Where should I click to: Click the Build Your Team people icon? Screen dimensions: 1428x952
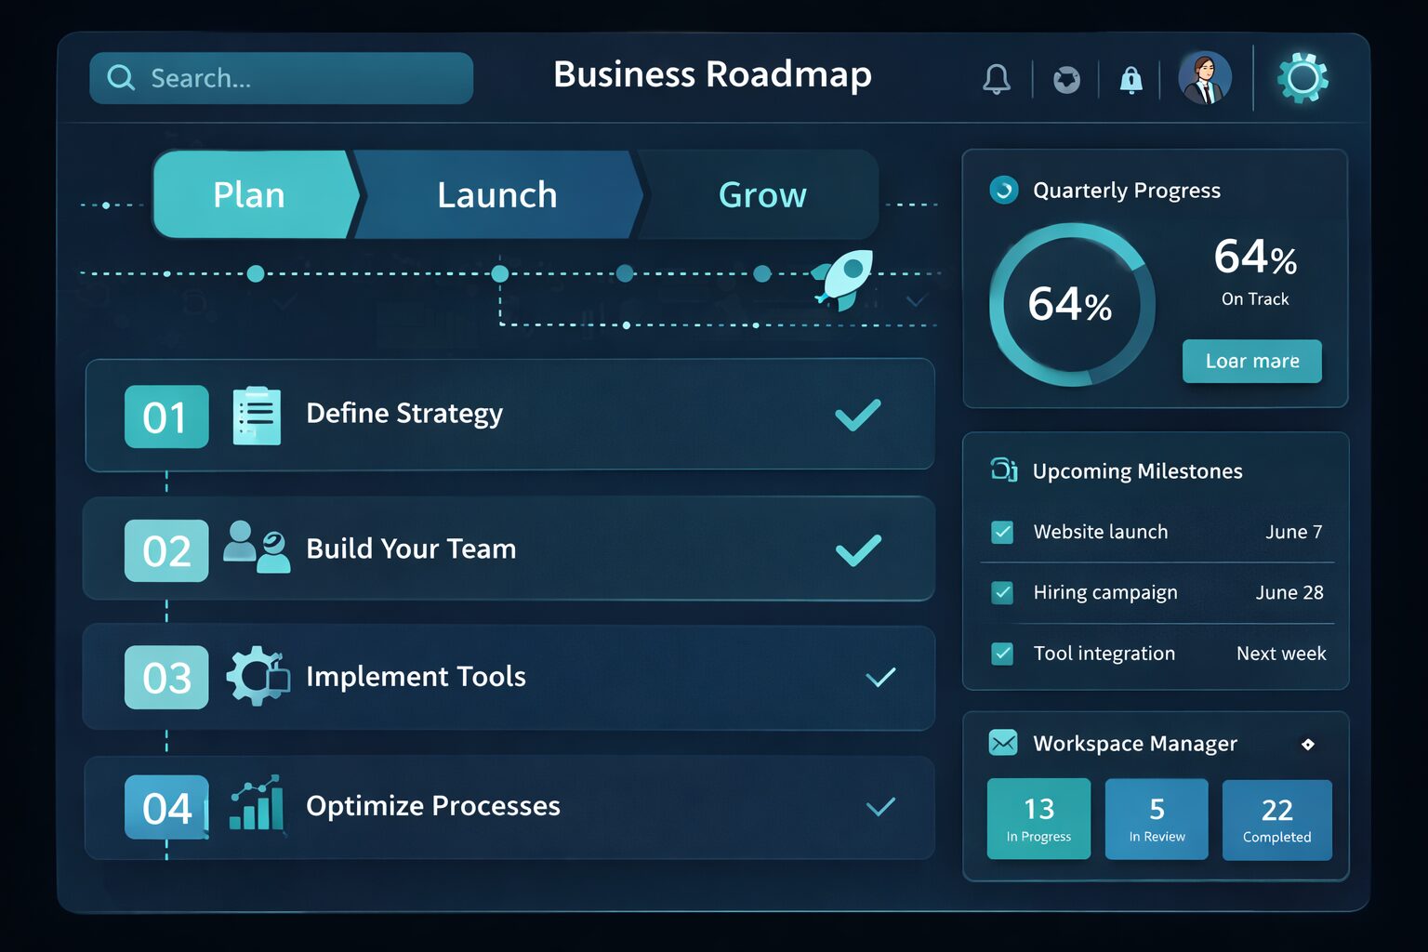257,547
